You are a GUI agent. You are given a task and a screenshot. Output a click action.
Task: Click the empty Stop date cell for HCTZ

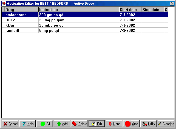tap(153, 20)
